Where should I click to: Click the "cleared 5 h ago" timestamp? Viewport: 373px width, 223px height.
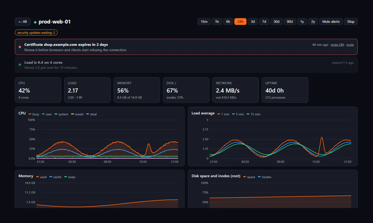point(343,63)
